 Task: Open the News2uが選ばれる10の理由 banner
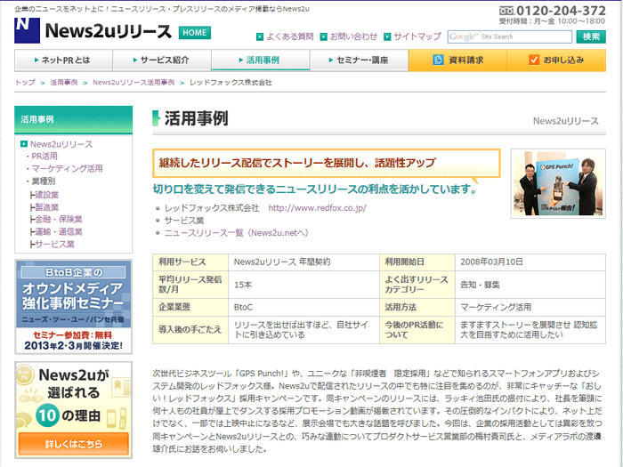(x=74, y=410)
